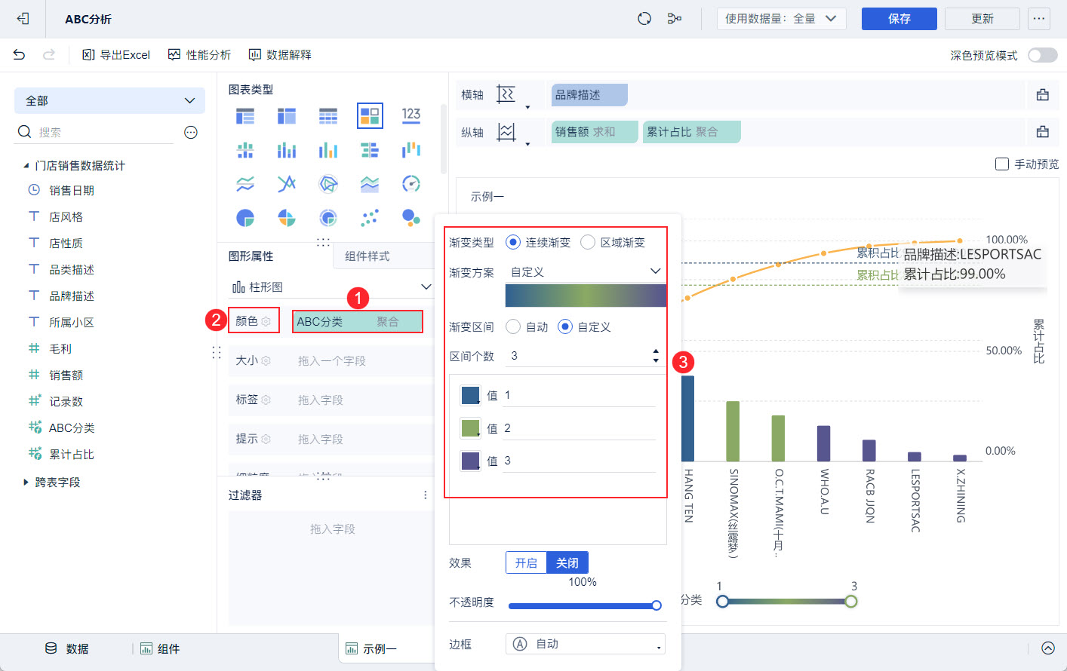Choose the gauge dashboard chart type
Screen dimensions: 1067x671
(411, 184)
